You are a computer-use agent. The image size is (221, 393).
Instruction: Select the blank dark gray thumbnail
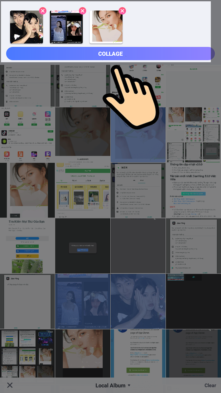pos(138,246)
